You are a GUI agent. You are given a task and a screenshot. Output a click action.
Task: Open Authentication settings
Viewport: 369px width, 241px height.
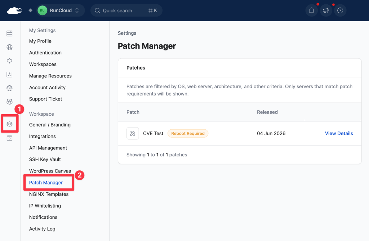(x=45, y=53)
